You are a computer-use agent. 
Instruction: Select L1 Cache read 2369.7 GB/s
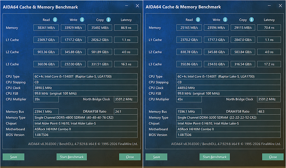coord(46,40)
